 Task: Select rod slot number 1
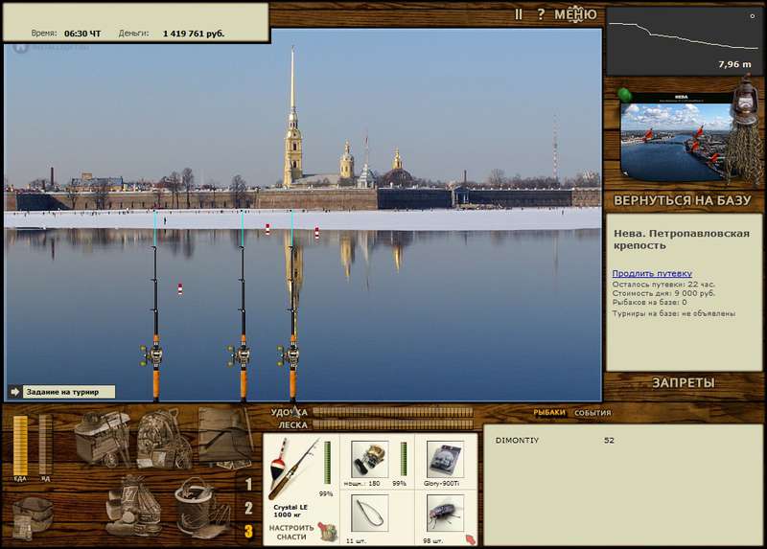pyautogui.click(x=248, y=484)
